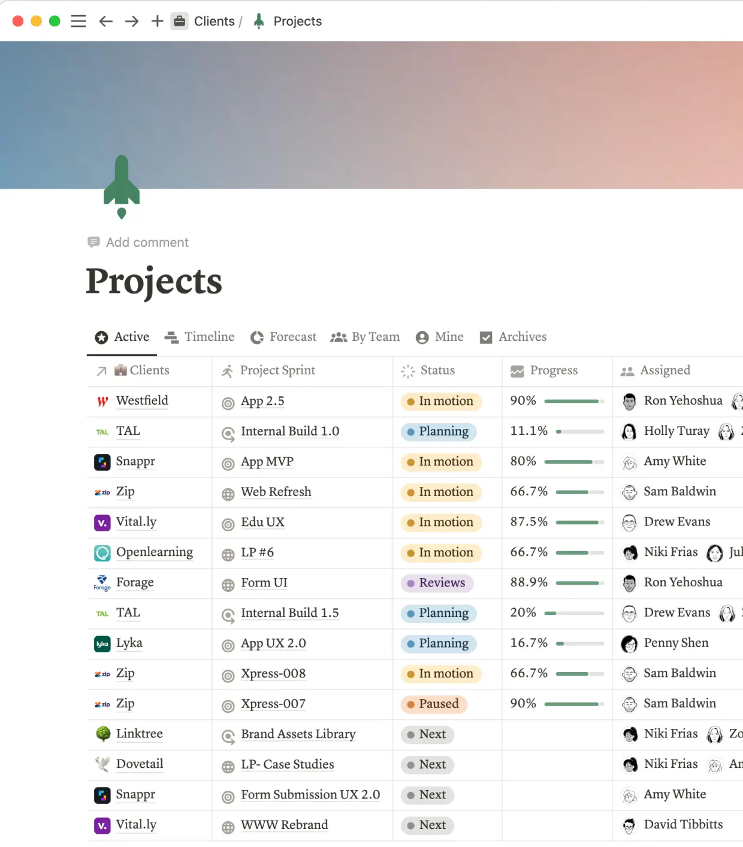Click the cycle icon beside Internal Build 1.0
This screenshot has height=847, width=743.
(228, 432)
